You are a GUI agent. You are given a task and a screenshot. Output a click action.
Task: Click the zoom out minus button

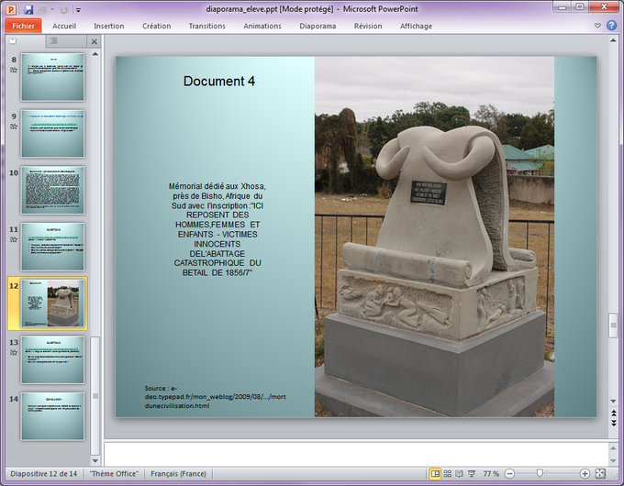pos(509,474)
